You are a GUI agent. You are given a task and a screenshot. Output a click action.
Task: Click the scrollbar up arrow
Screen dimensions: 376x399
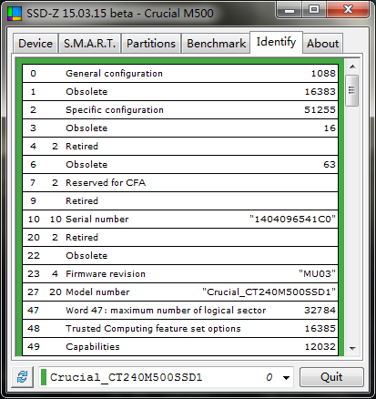pos(352,66)
